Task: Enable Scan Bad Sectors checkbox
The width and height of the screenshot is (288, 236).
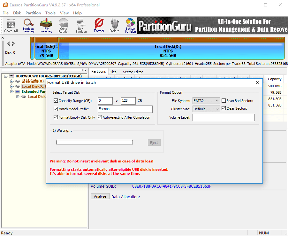Action: click(x=224, y=101)
